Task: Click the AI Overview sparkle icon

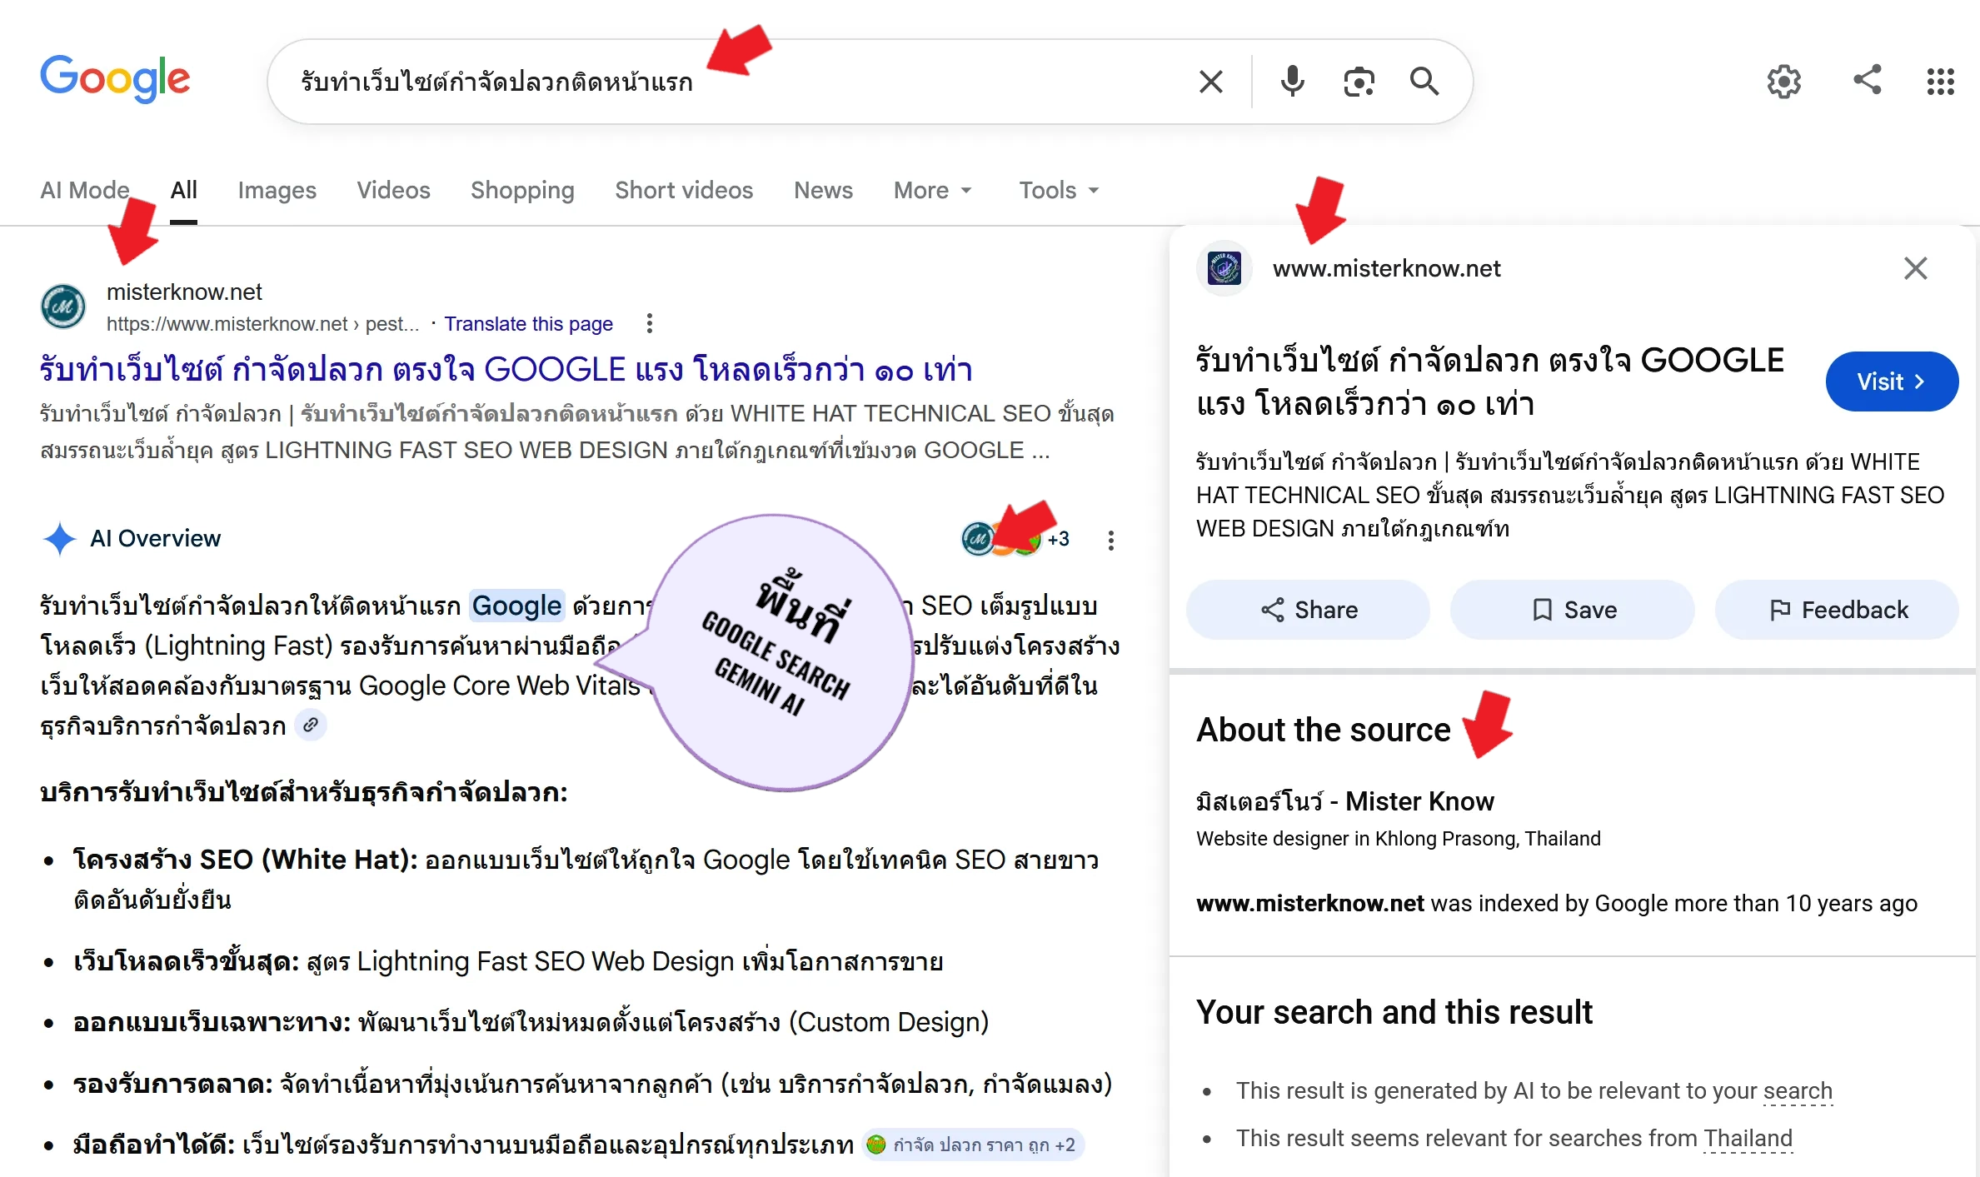Action: [x=60, y=538]
